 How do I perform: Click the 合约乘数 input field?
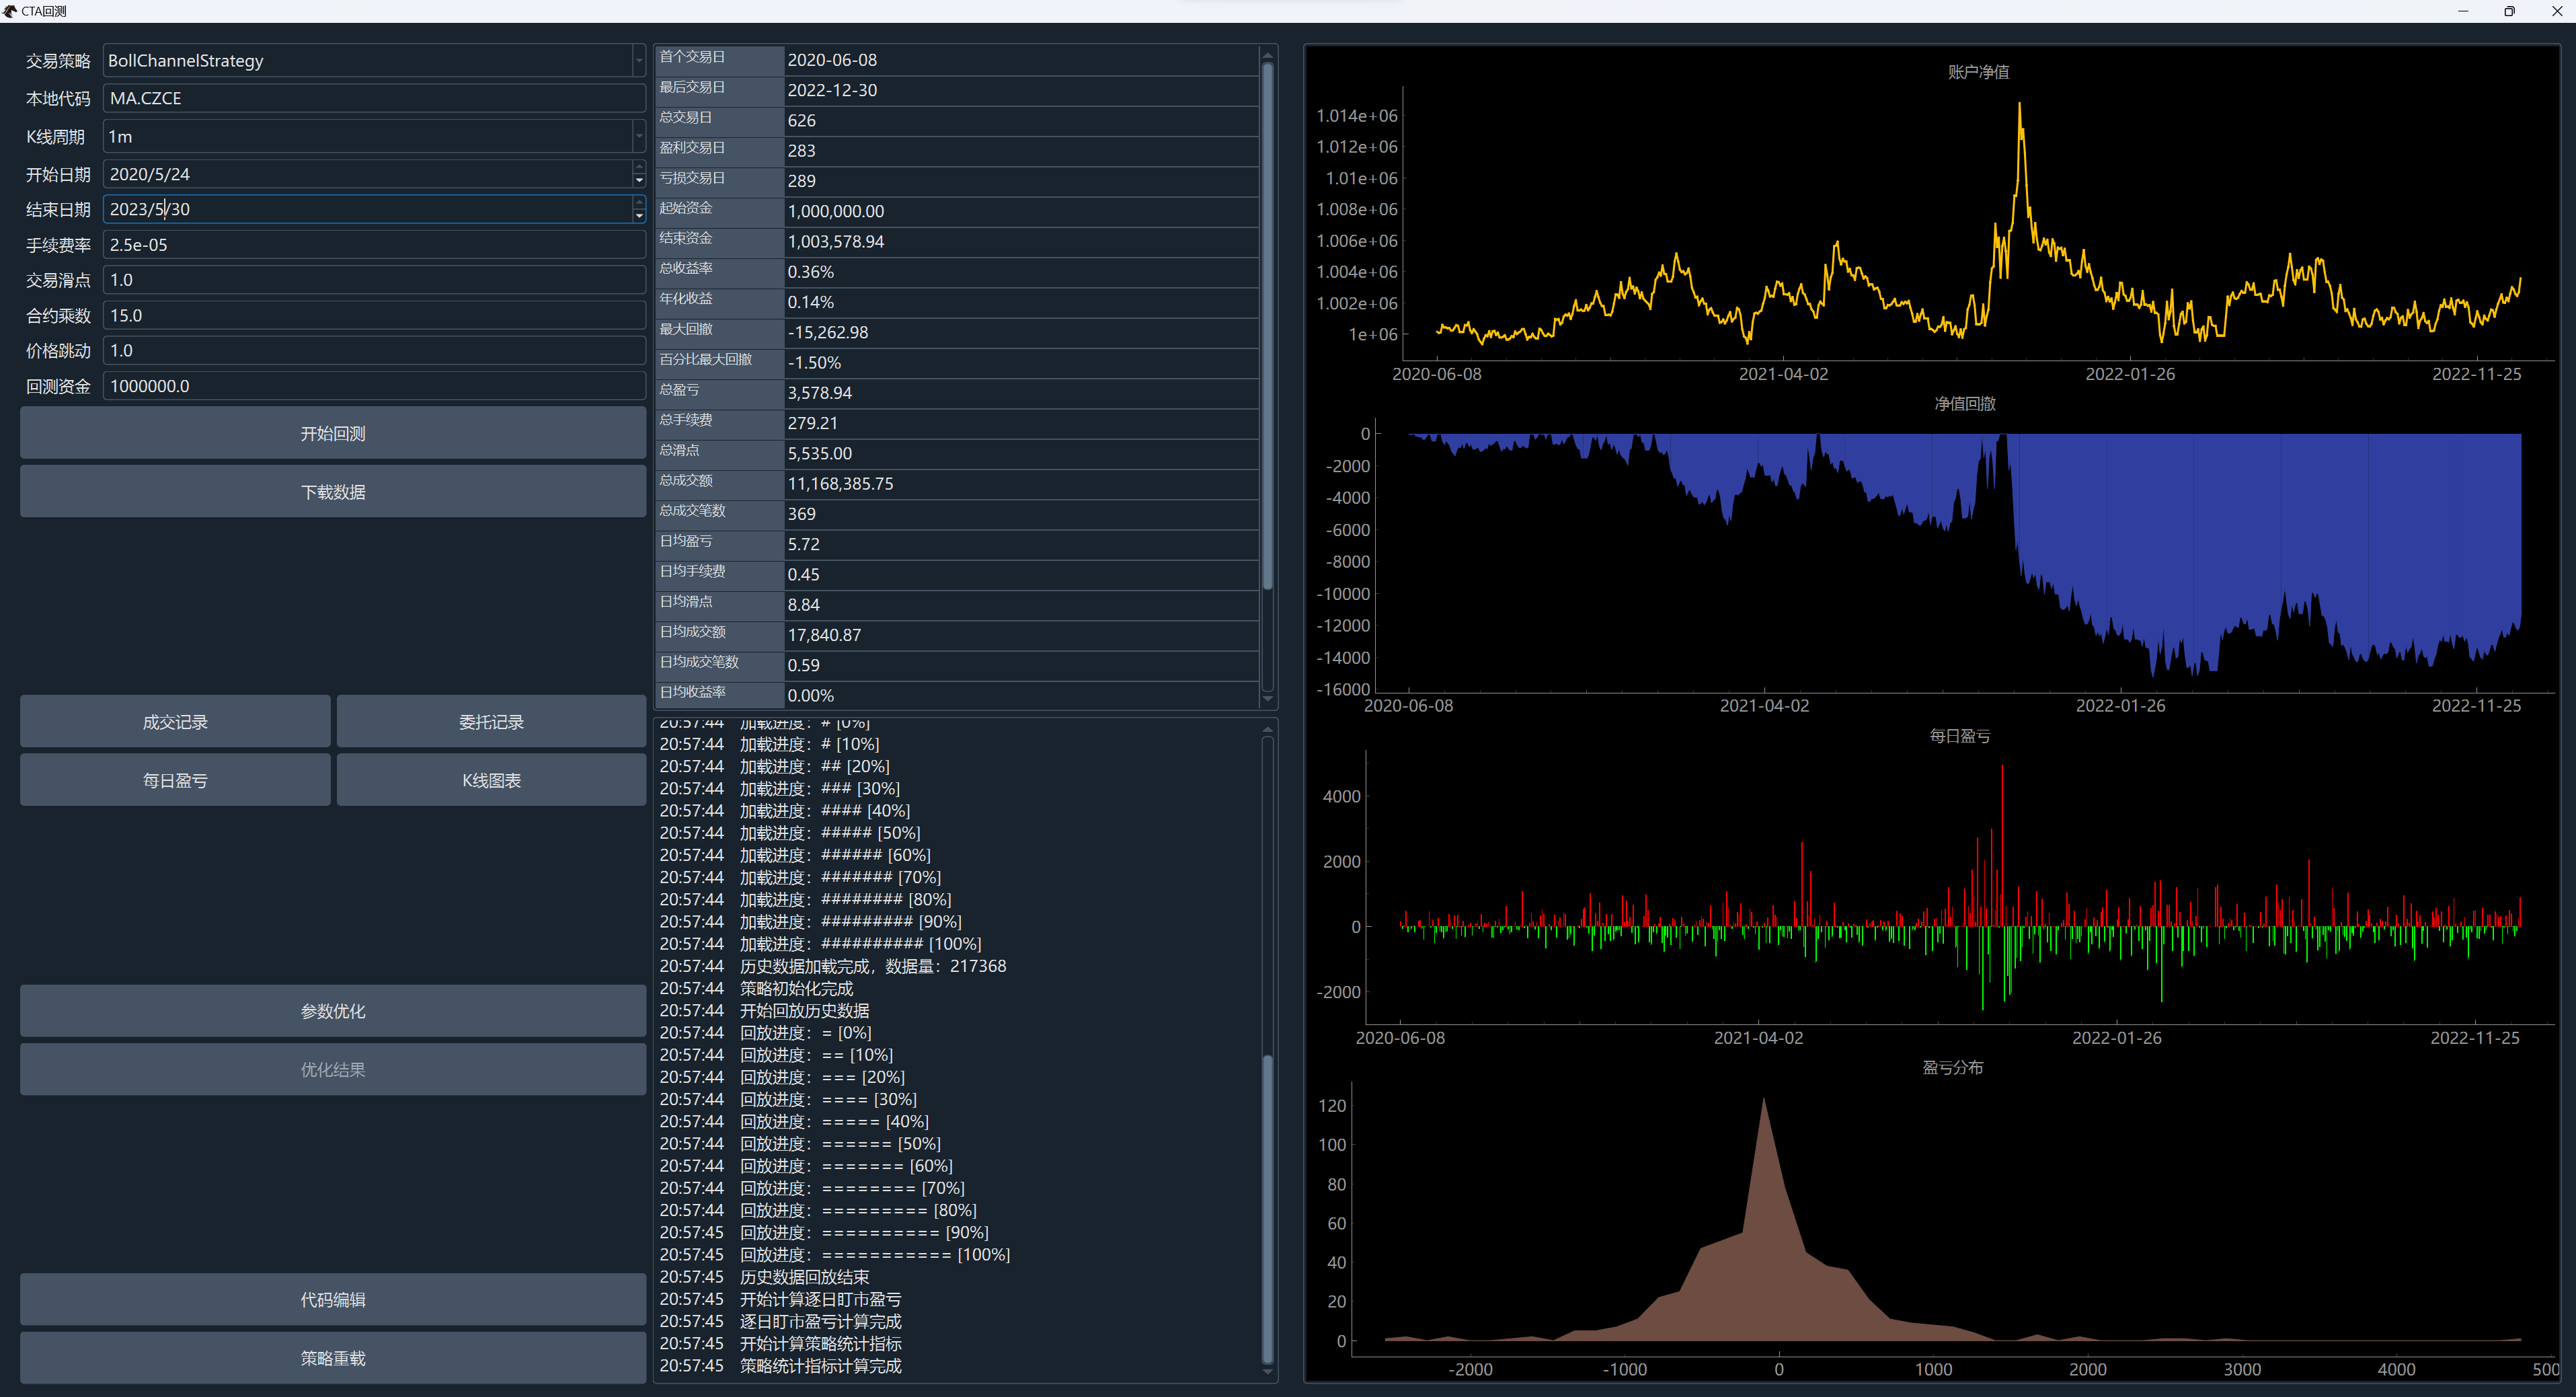374,315
